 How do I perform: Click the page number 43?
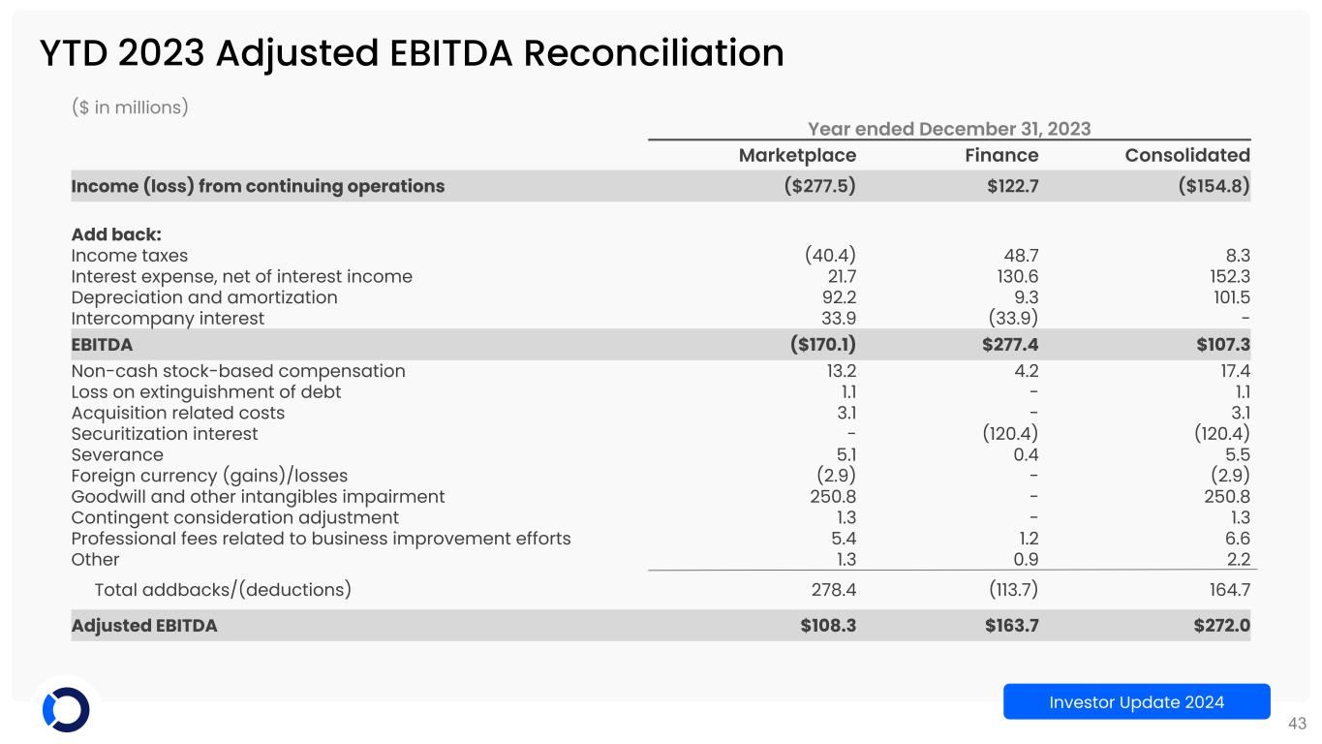point(1297,723)
